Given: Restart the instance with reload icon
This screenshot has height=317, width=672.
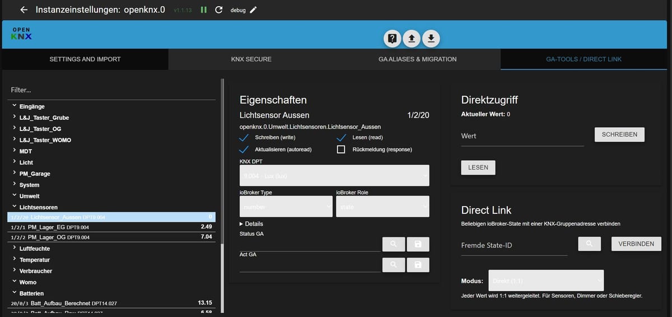Looking at the screenshot, I should (219, 10).
